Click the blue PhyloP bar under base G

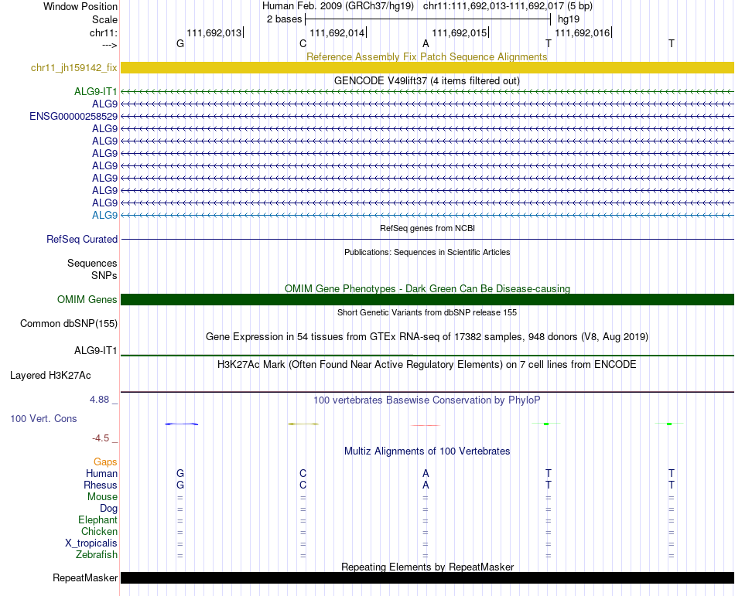pos(181,424)
